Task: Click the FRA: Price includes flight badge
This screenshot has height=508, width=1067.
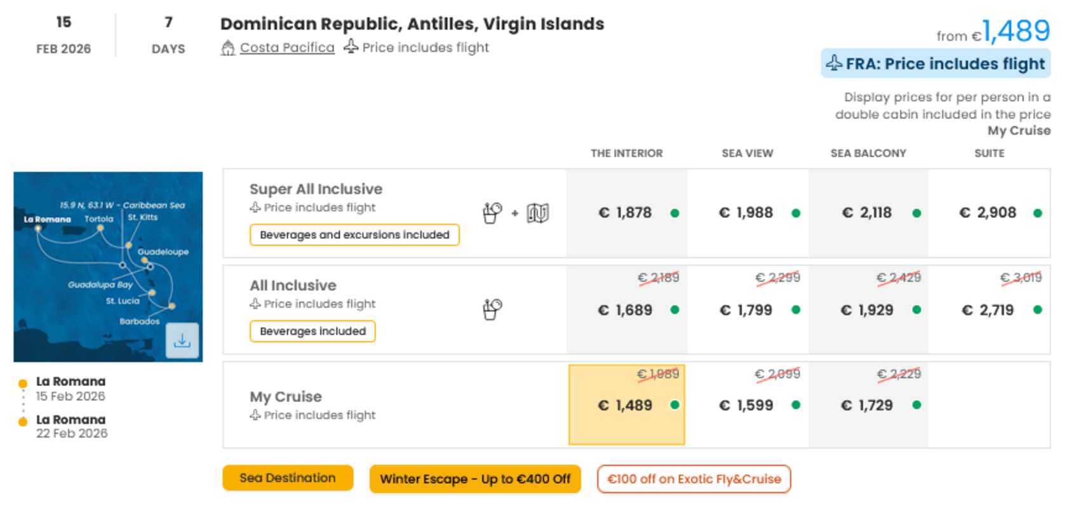Action: click(x=936, y=63)
